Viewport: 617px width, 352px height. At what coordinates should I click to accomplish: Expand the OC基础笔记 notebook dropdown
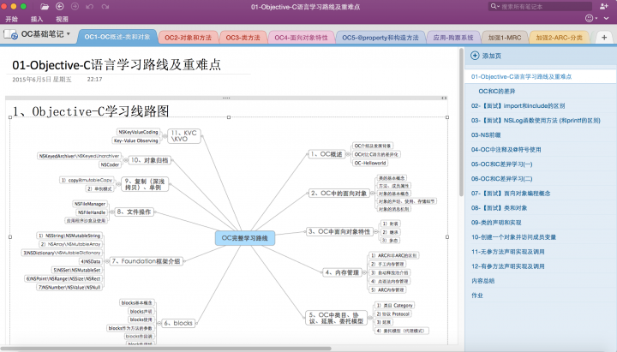(69, 35)
